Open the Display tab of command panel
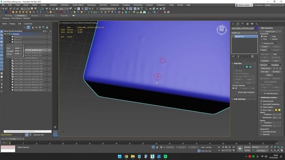This screenshot has height=160, width=285. pyautogui.click(x=252, y=24)
